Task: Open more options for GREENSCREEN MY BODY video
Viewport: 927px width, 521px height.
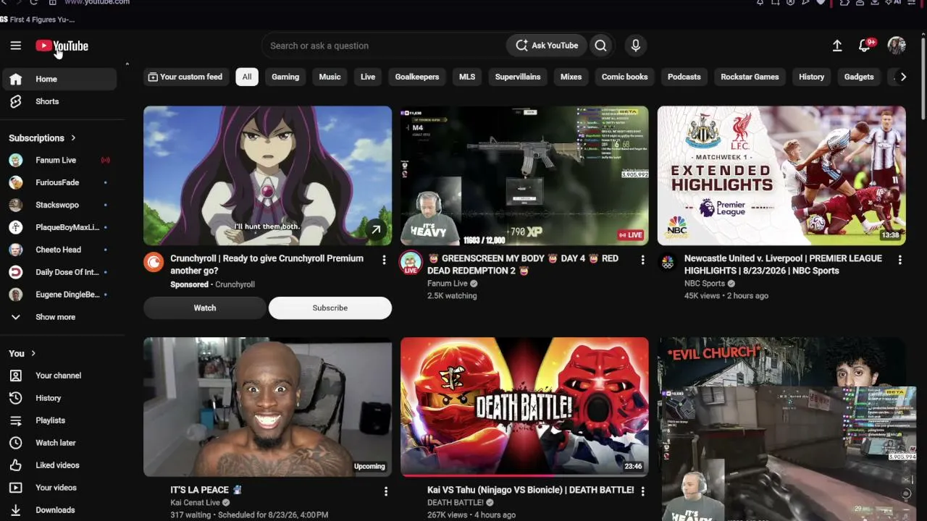Action: pyautogui.click(x=642, y=260)
